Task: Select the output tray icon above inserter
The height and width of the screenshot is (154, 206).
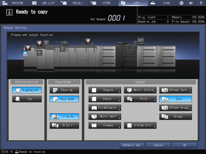Action: click(x=88, y=41)
